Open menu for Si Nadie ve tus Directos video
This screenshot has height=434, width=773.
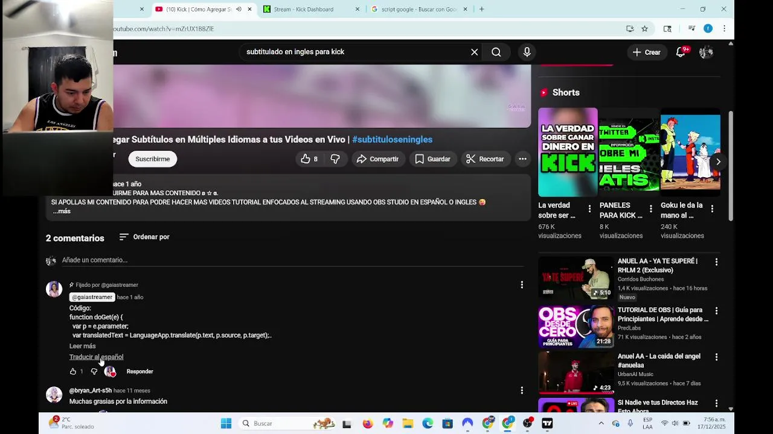click(716, 403)
